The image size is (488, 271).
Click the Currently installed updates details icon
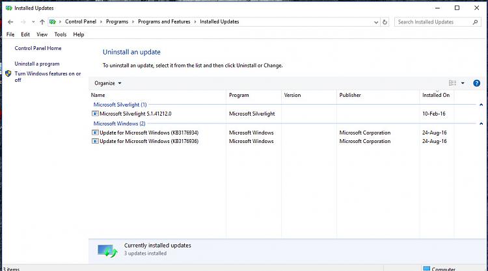click(x=107, y=250)
